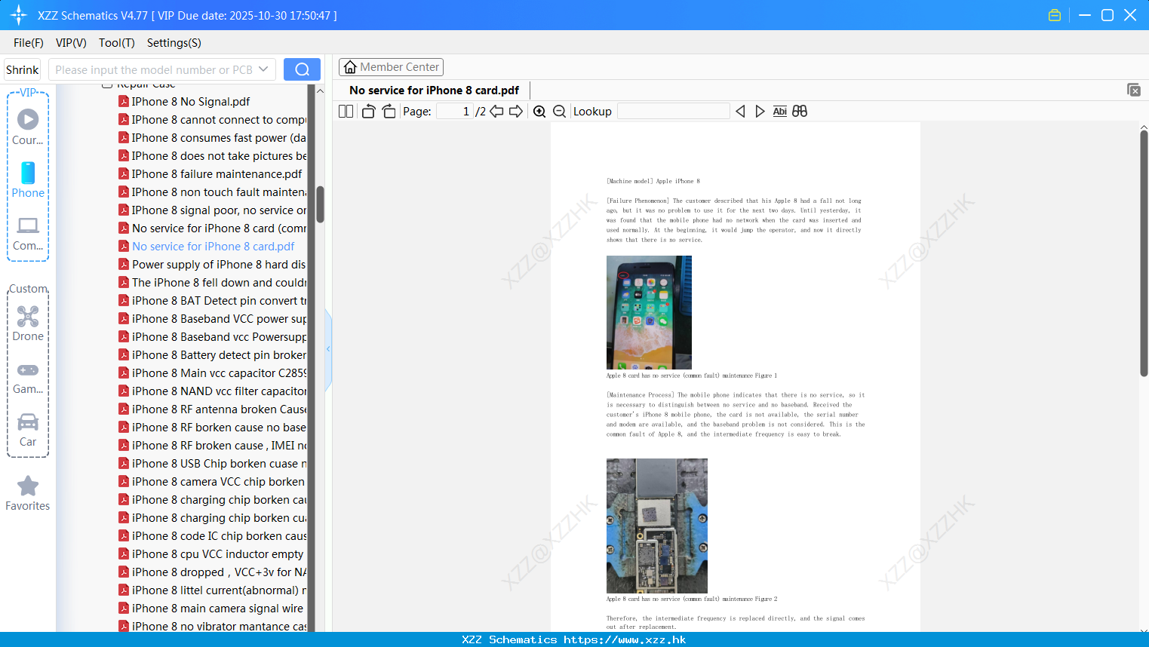Open the www.xzz.hk link in status bar
1149x647 pixels.
(625, 639)
